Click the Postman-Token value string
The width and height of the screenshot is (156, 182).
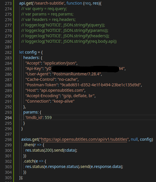(x=100, y=85)
